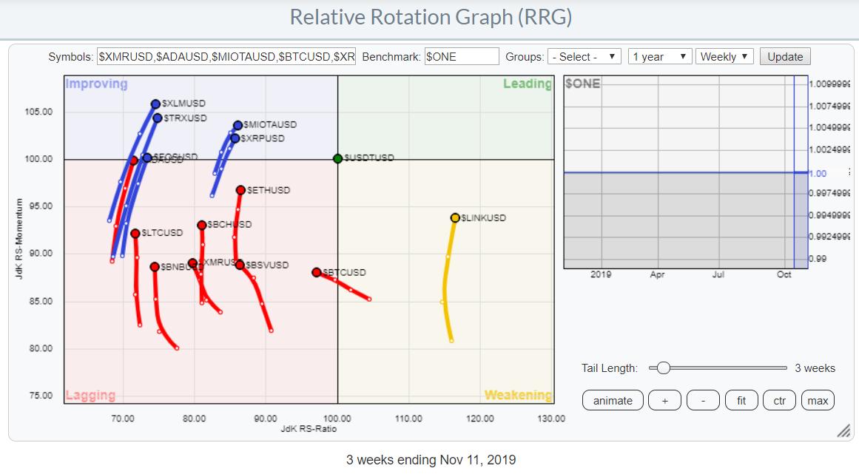Screen dimensions: 859x474
Task: Click the Benchmark $ONE field
Action: [x=462, y=57]
